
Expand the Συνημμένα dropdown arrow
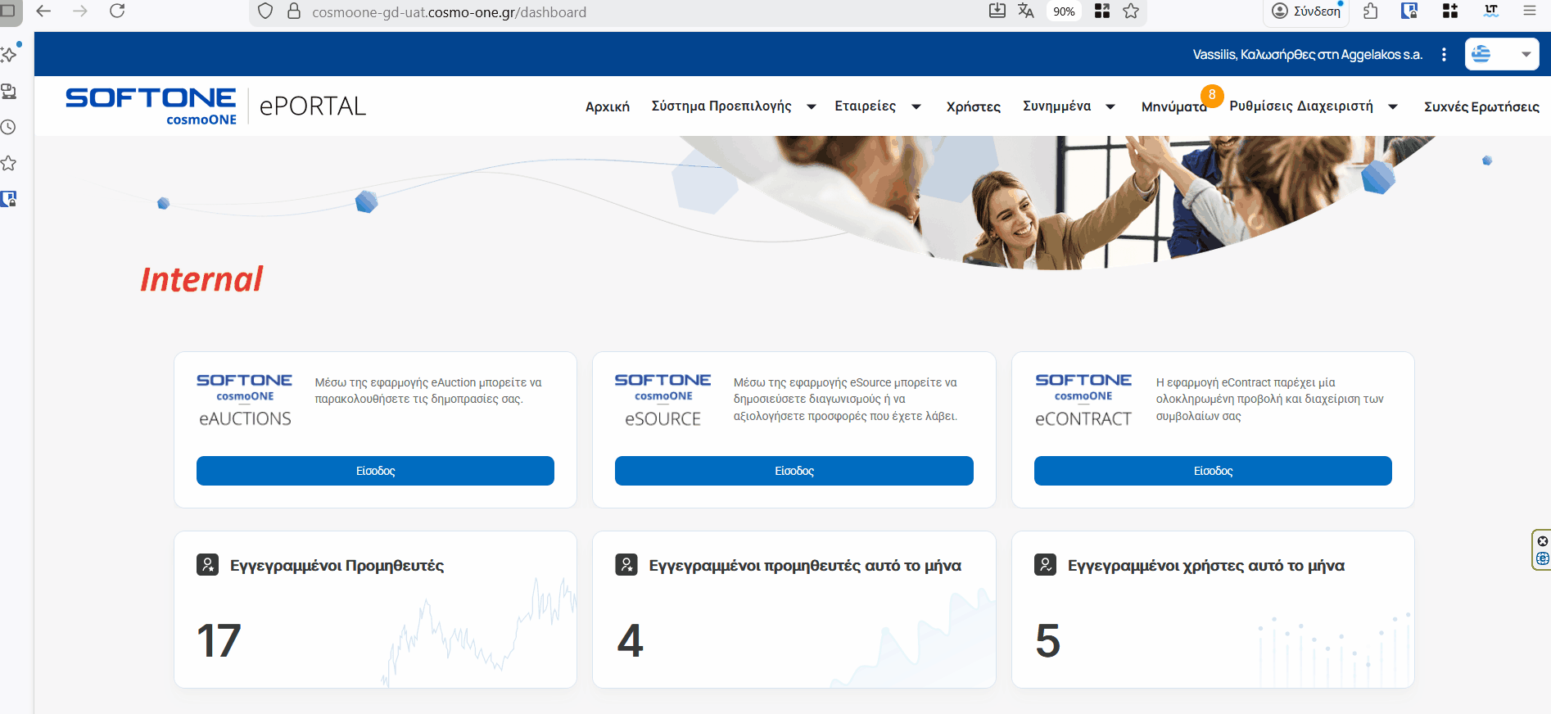coord(1110,106)
